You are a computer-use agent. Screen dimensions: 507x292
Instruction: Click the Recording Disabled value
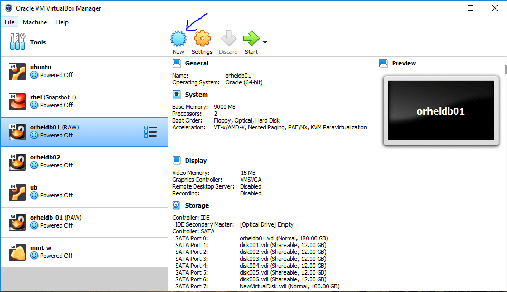pyautogui.click(x=251, y=193)
